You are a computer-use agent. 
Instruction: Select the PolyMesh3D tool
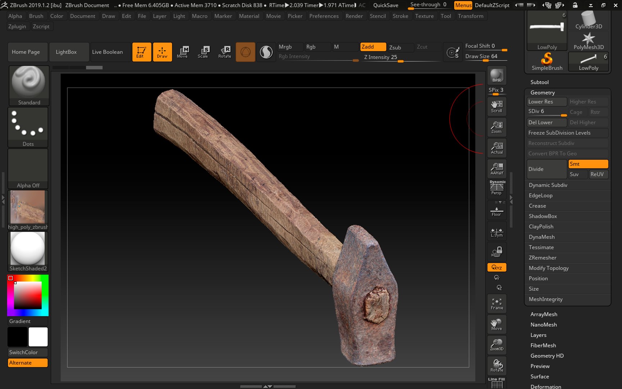589,41
